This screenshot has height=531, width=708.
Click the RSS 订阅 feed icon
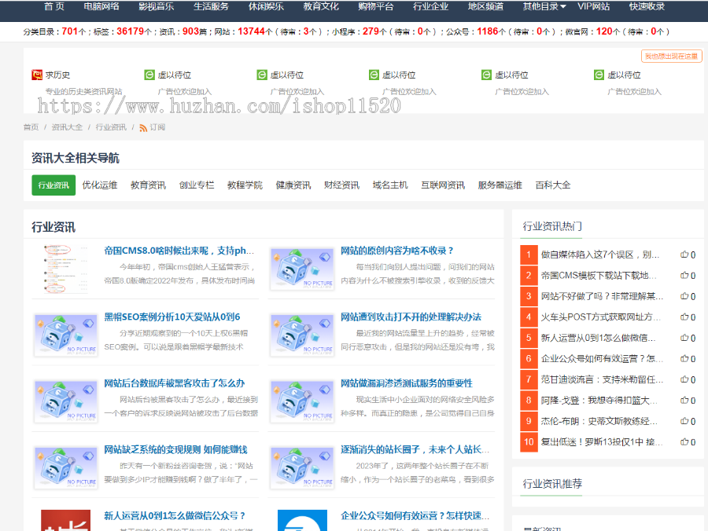(x=143, y=128)
